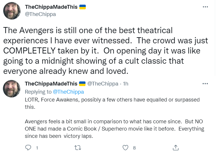
Task: Click the reply count number 1
Action: tap(37, 148)
